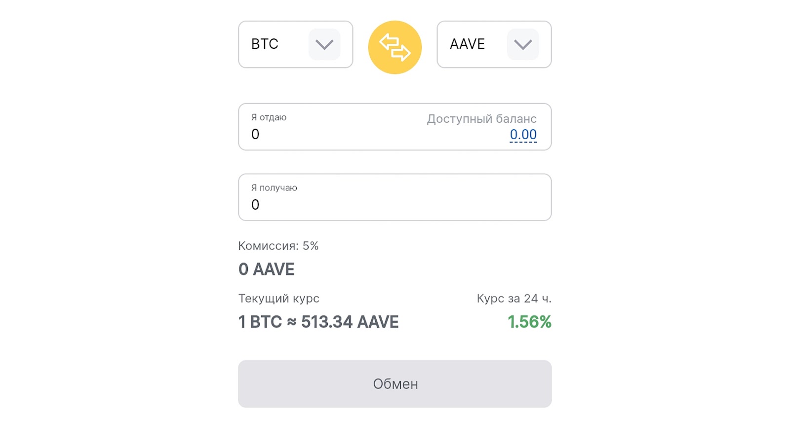The image size is (790, 444).
Task: Click the 'Я получаю' amount field
Action: pyautogui.click(x=395, y=204)
